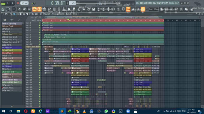Click the copy icon next to the X icon
The image size is (204, 114).
(x=186, y=9)
